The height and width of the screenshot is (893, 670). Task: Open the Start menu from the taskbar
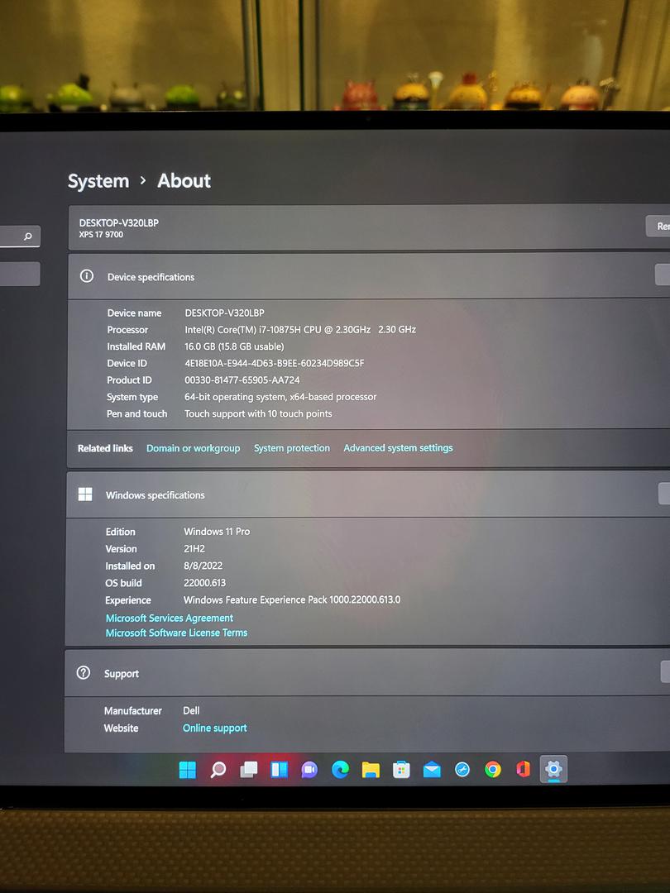click(x=188, y=770)
